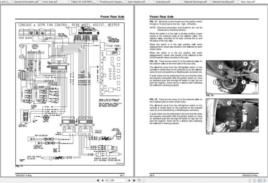Click the 'FUSE BLOCK' label in schematic
Screen dimensions: 268x183
(25, 38)
